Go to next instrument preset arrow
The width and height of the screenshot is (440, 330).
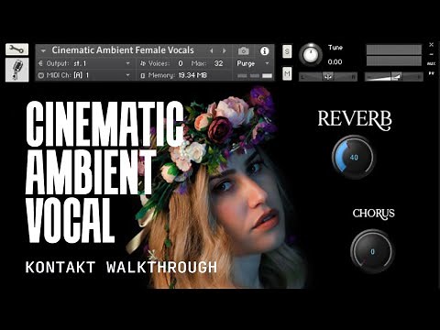pos(225,50)
